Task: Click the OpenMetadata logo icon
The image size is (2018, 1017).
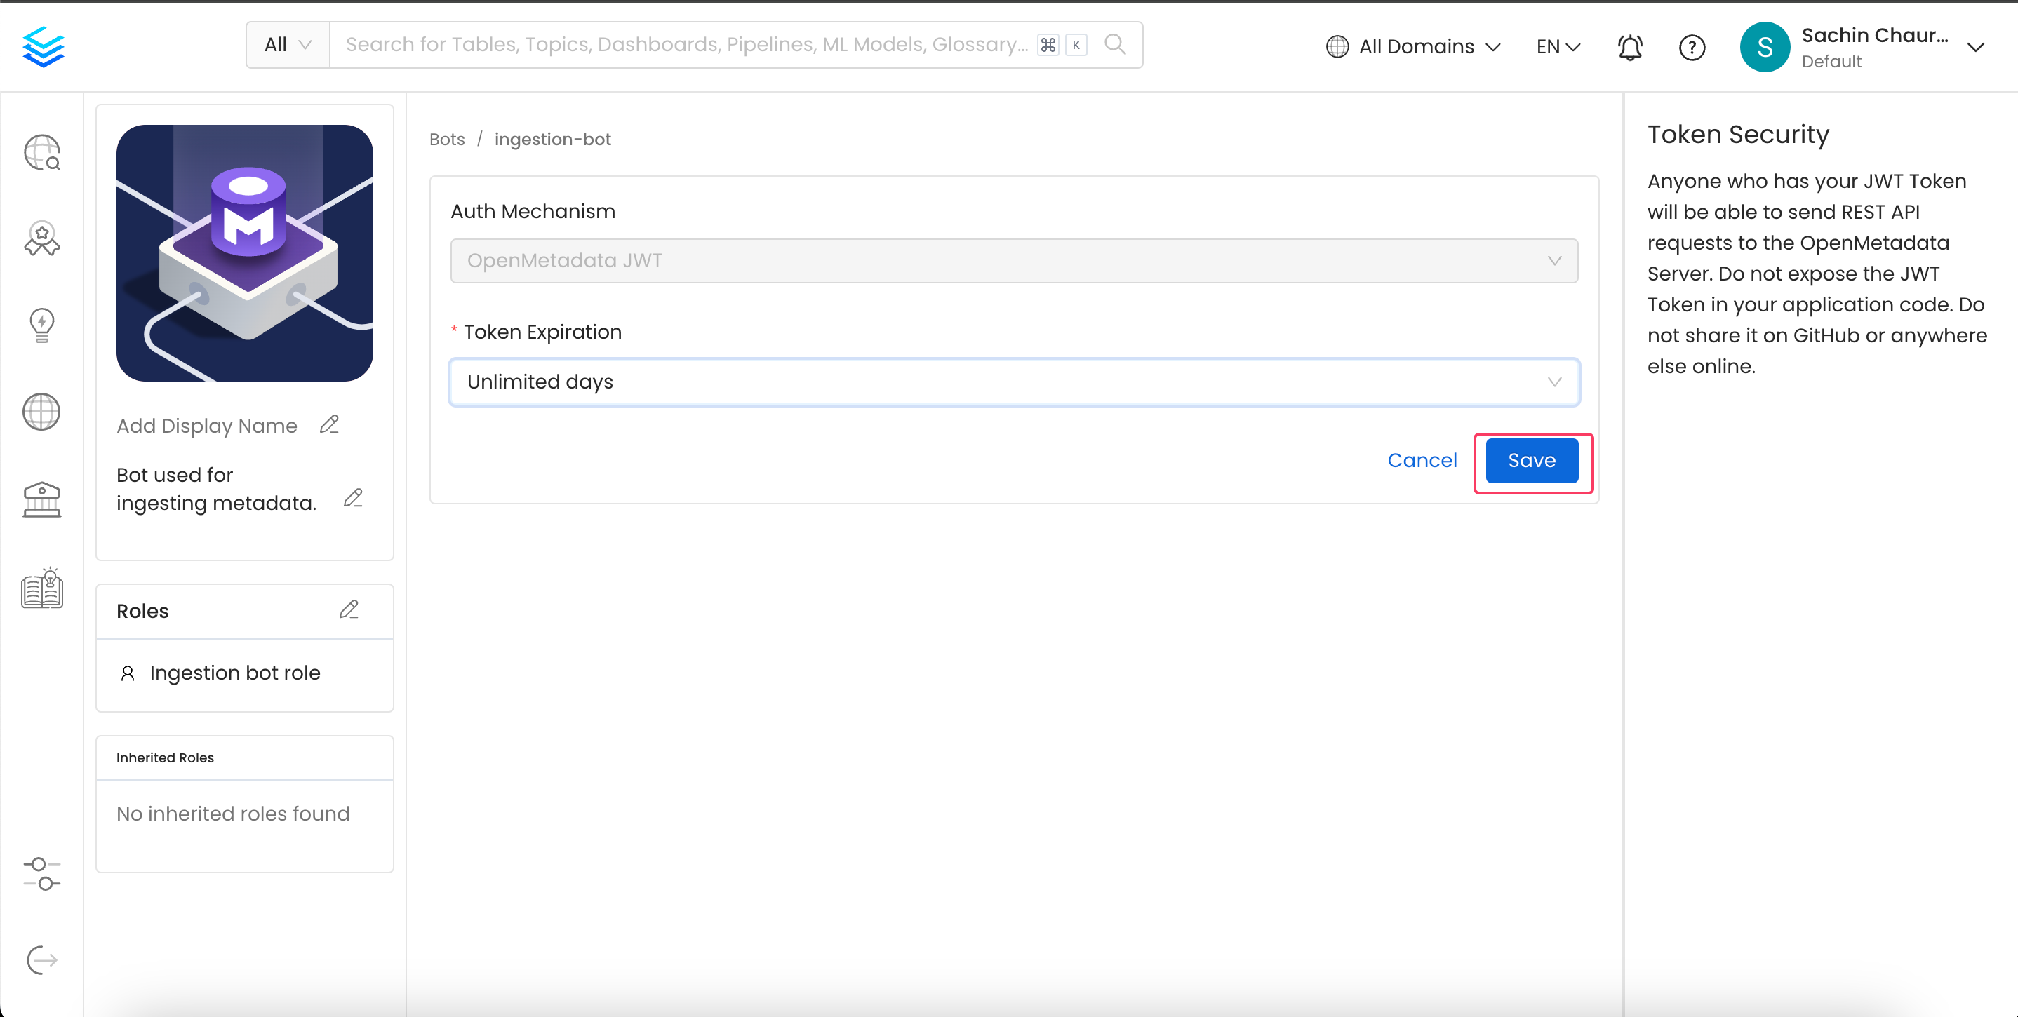Action: 44,47
